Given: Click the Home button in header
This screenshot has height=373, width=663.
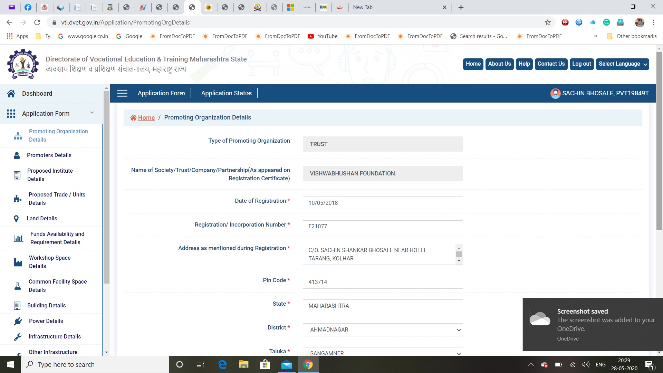Looking at the screenshot, I should (473, 64).
